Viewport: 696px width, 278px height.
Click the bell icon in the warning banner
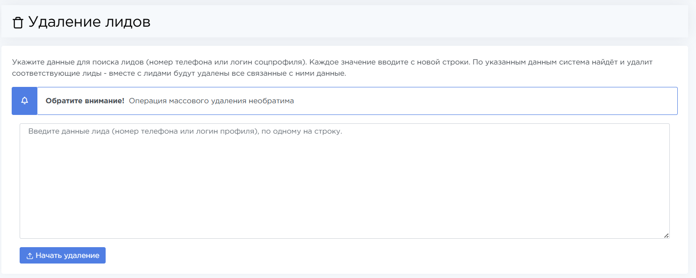click(x=25, y=101)
